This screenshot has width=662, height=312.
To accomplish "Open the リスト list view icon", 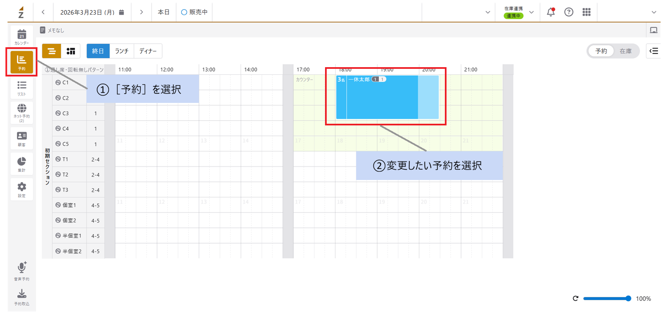I will click(x=22, y=88).
